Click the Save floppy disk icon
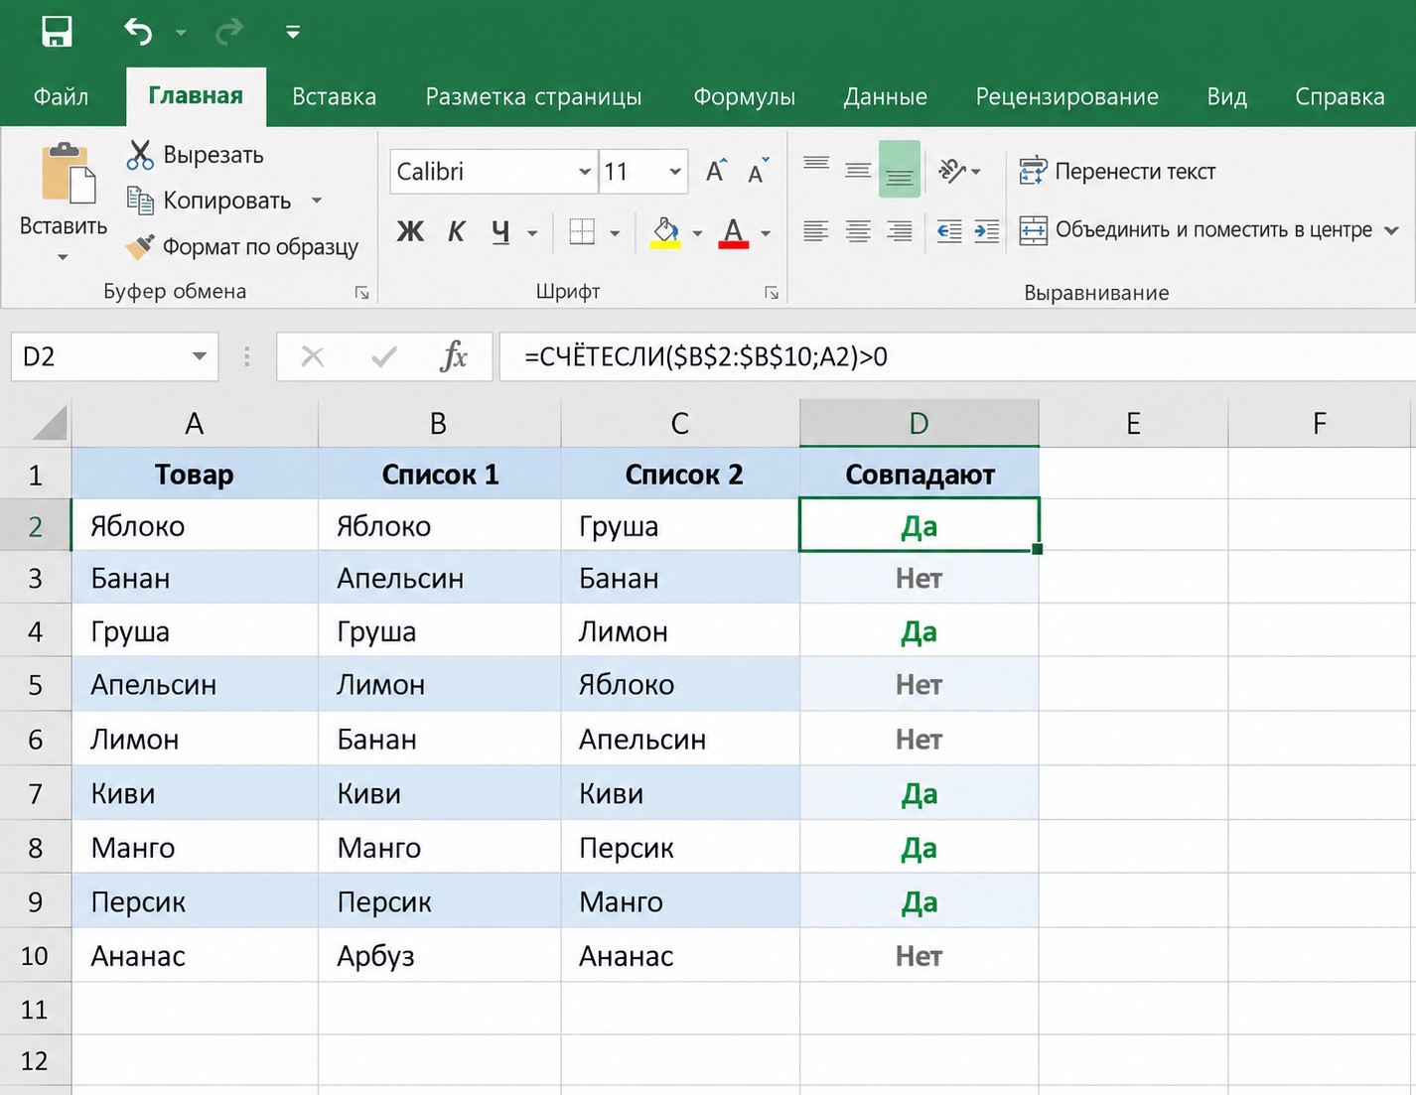 point(57,32)
